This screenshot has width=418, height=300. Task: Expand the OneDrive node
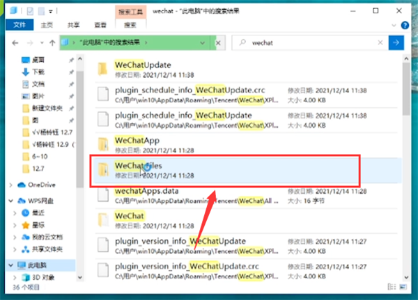[x=11, y=185]
